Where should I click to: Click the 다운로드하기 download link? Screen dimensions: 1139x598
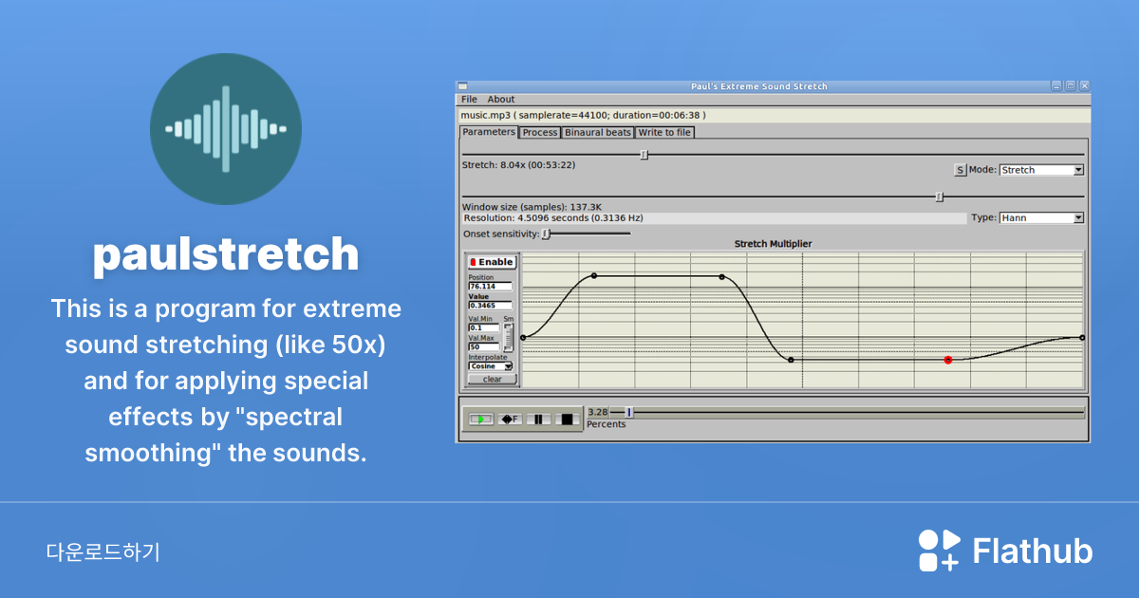104,550
